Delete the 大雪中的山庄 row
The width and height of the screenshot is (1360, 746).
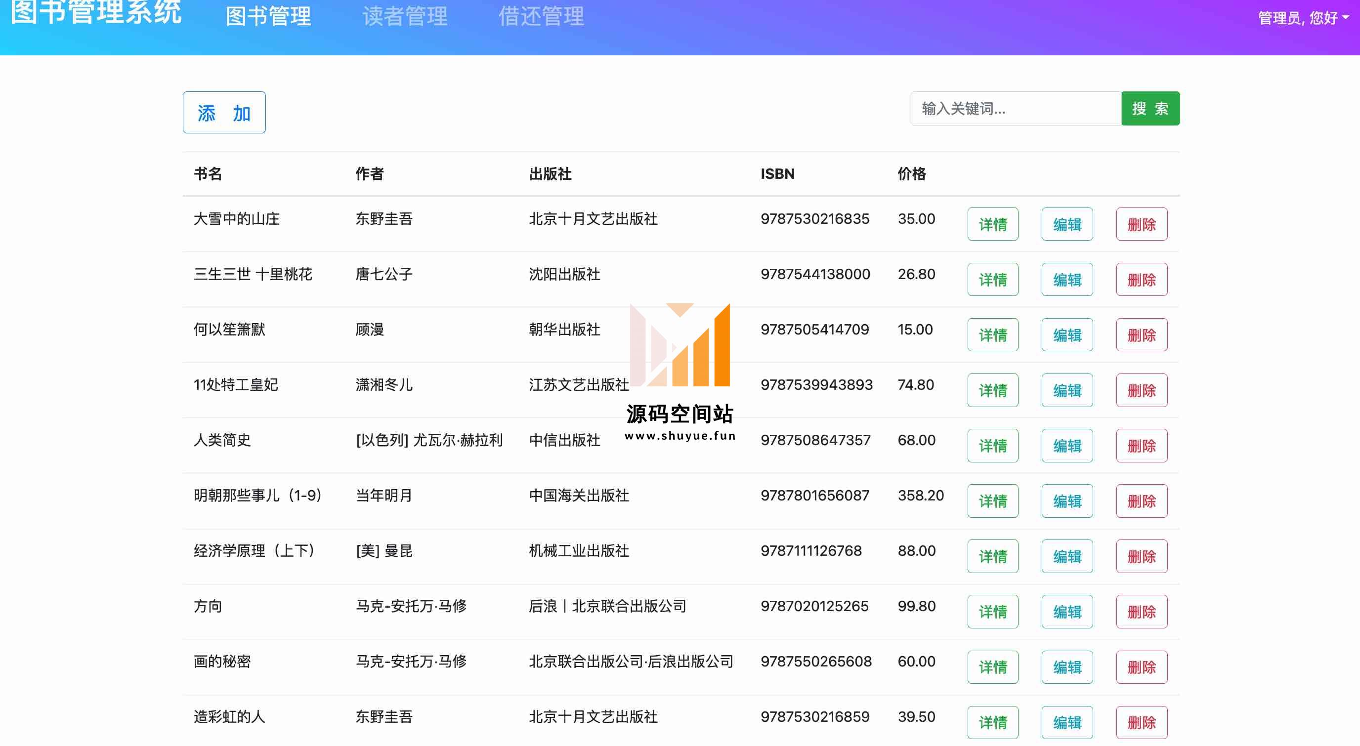1142,224
